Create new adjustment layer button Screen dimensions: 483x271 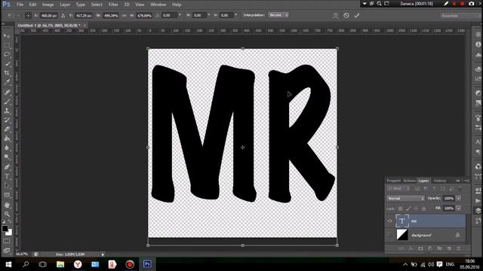(x=430, y=248)
